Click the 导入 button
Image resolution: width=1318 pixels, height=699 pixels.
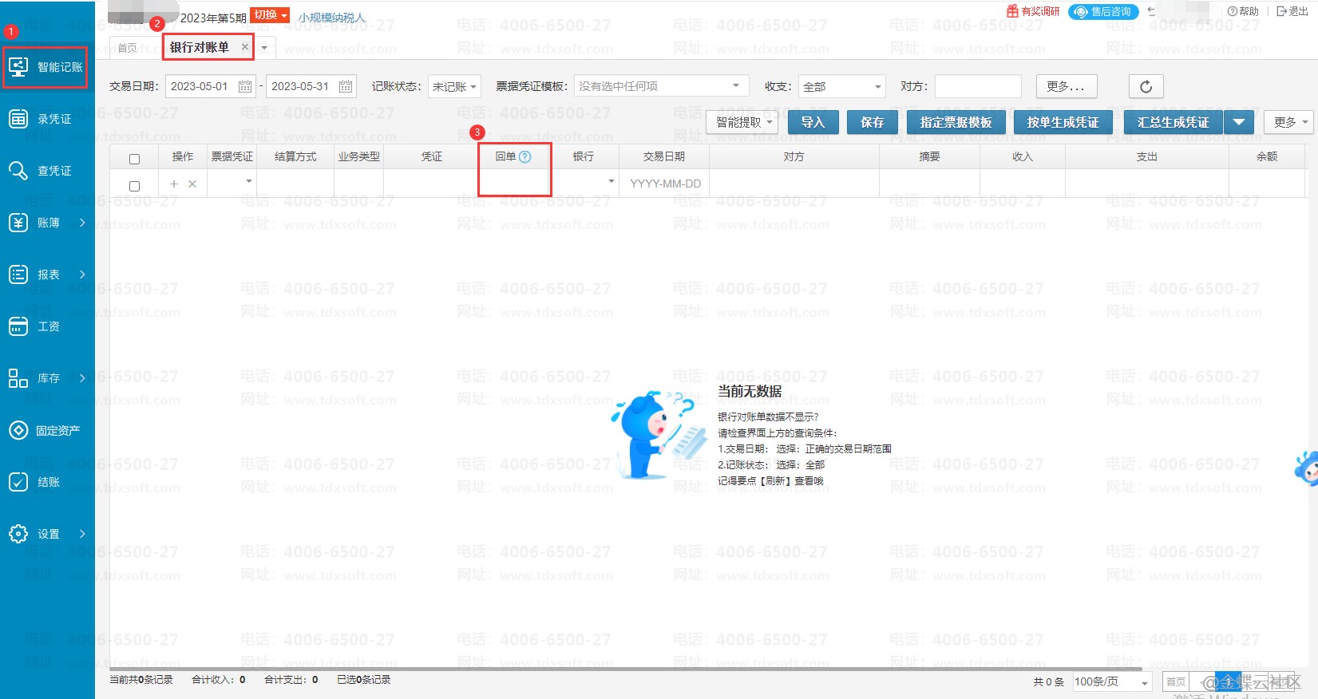tap(813, 122)
